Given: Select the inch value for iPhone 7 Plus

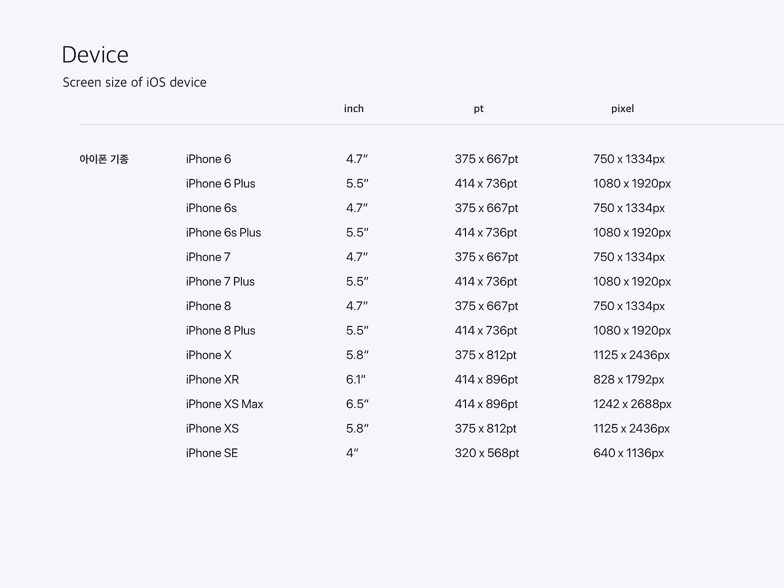Looking at the screenshot, I should point(357,282).
